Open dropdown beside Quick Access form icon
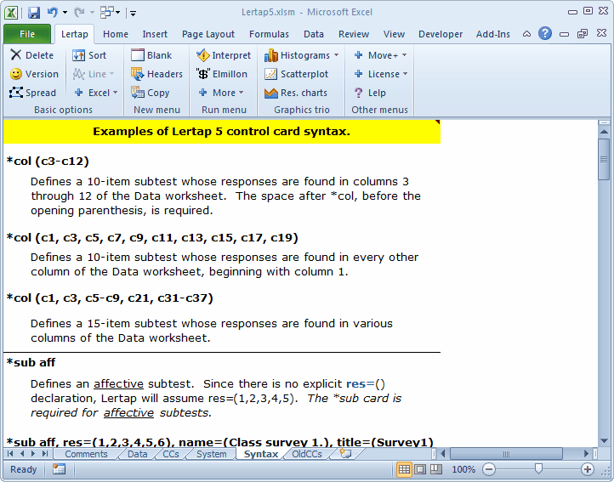The image size is (614, 482). (x=117, y=13)
